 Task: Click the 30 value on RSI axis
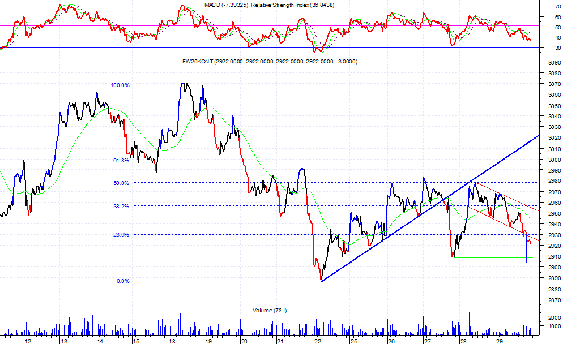[558, 48]
